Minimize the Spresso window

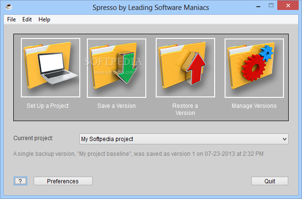(258, 6)
